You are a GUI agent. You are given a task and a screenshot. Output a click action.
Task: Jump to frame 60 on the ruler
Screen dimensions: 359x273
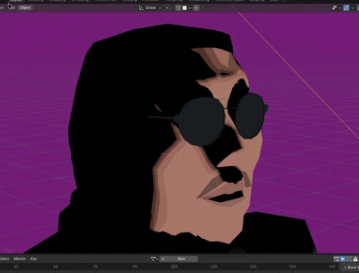click(56, 267)
